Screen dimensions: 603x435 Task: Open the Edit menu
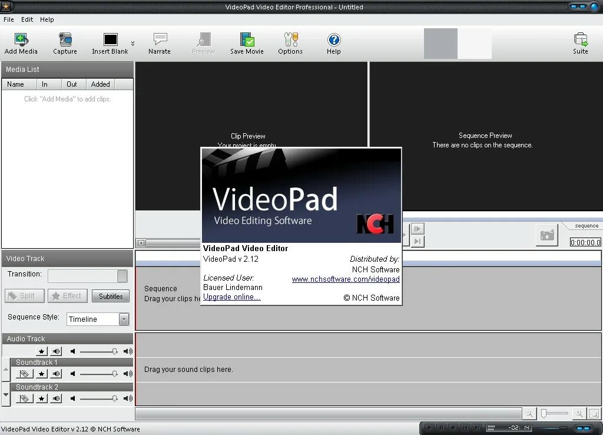[x=27, y=19]
